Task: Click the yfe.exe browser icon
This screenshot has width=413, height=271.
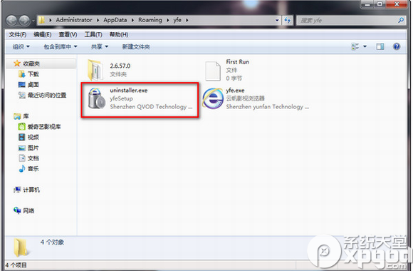Action: point(213,98)
